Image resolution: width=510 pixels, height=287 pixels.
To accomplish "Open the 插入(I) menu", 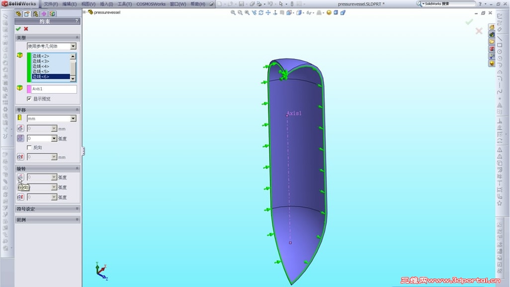I will click(107, 4).
